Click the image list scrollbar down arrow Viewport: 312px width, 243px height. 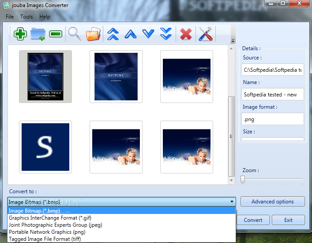[x=231, y=180]
